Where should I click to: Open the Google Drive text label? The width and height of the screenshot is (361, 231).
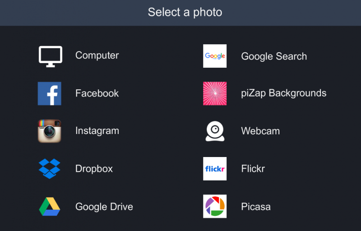[x=104, y=207]
